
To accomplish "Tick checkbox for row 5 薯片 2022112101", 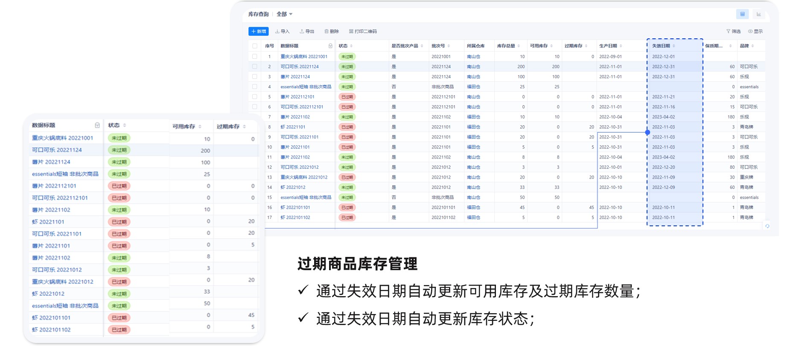I will (x=255, y=97).
